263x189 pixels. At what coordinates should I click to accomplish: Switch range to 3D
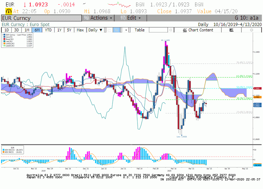(x=16, y=30)
